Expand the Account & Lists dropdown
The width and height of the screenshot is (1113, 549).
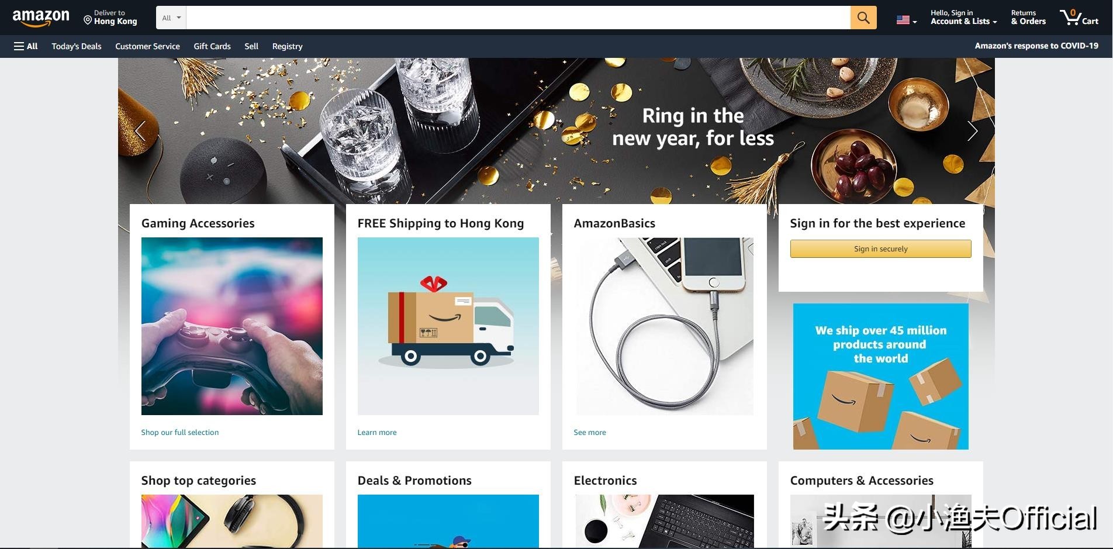964,17
